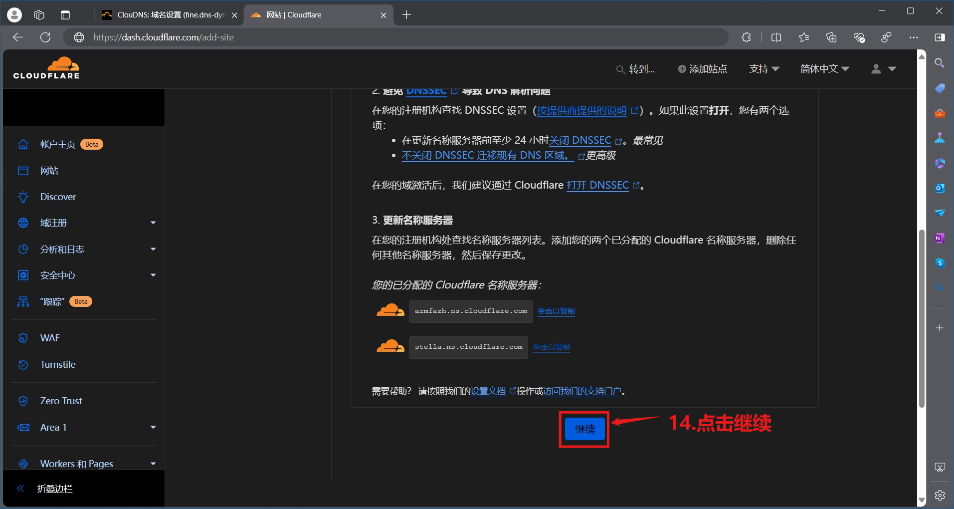Image resolution: width=954 pixels, height=509 pixels.
Task: Open split screen view icon
Action: [x=776, y=37]
